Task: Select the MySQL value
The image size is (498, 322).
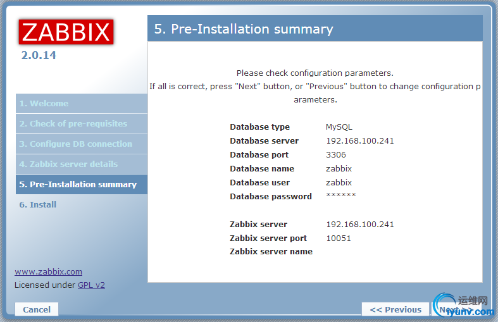Action: [x=339, y=127]
